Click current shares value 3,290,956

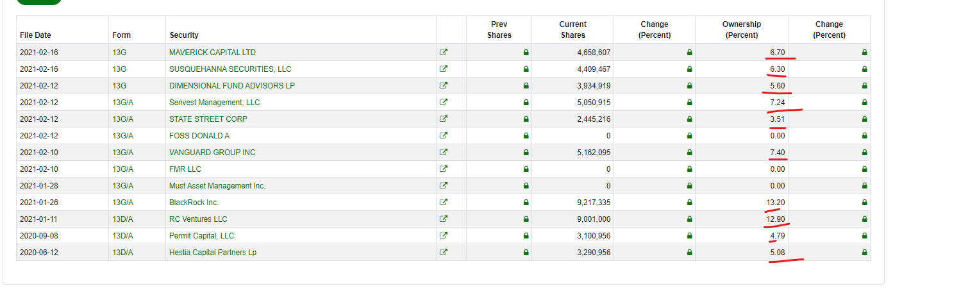click(x=594, y=253)
